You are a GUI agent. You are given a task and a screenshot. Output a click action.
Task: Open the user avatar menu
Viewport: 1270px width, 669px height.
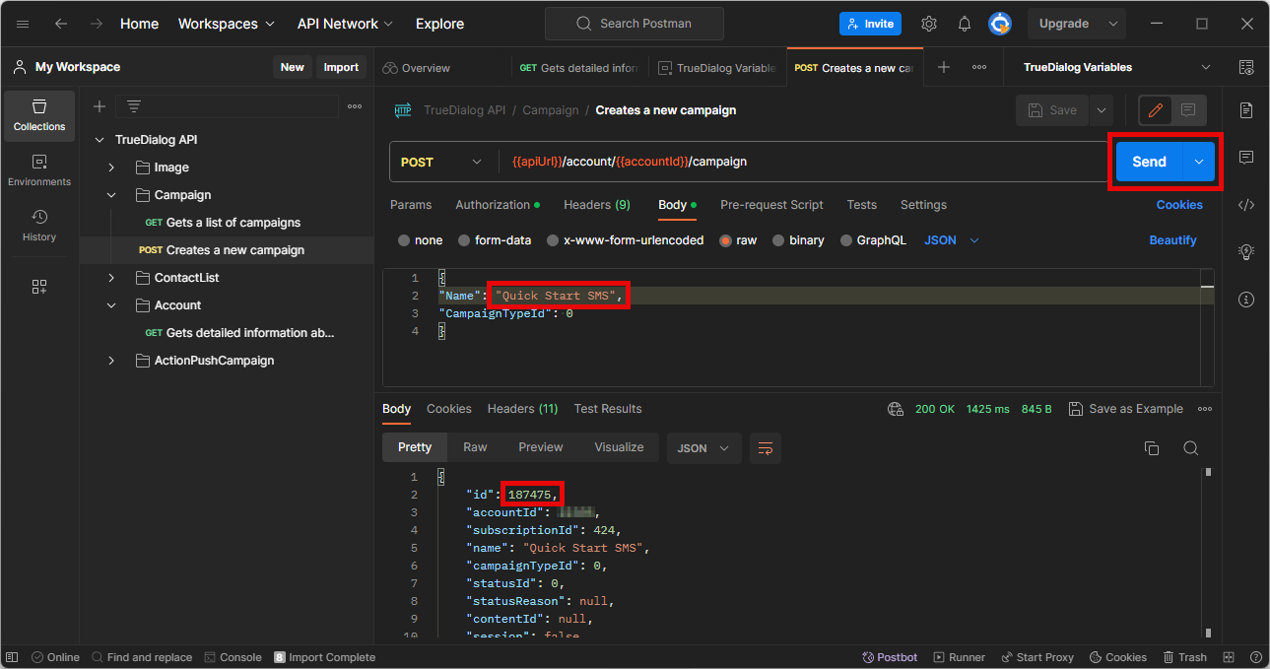click(x=1000, y=24)
